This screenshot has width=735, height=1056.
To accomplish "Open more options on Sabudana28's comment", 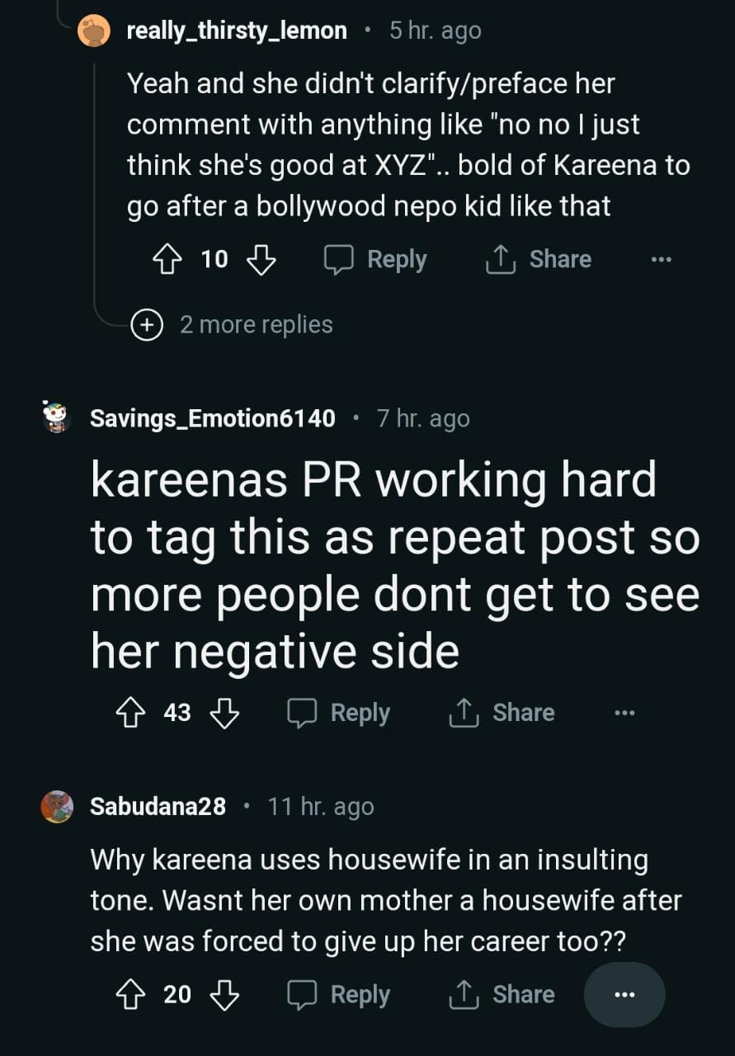I will coord(624,995).
